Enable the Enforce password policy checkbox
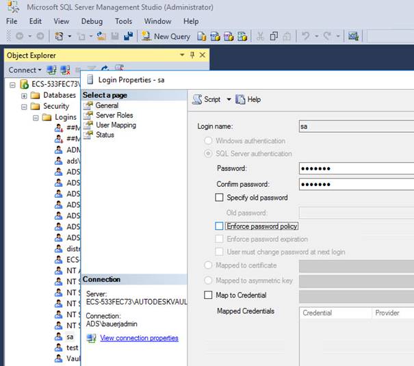The height and width of the screenshot is (366, 414). click(219, 226)
